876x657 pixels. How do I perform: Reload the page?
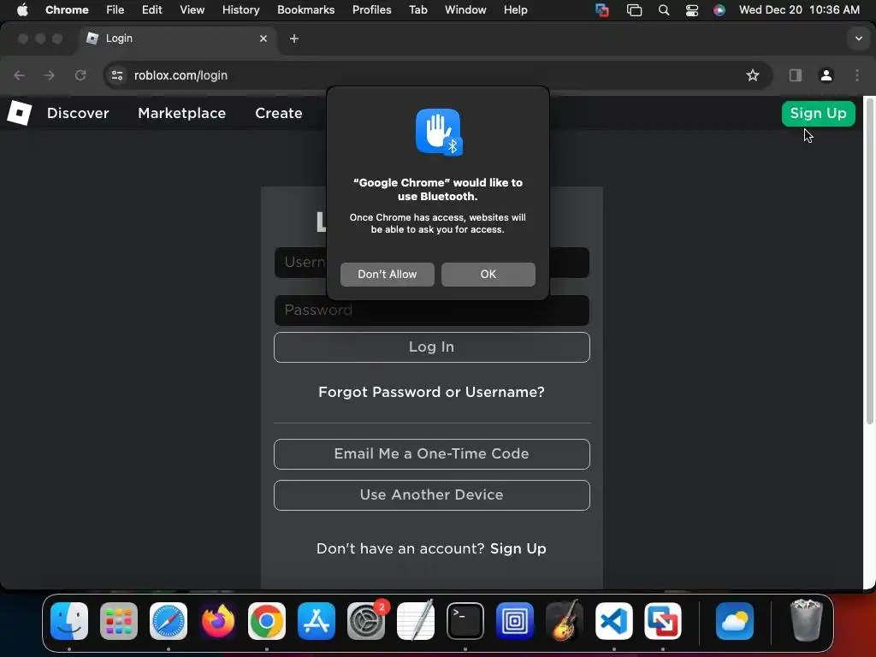[x=80, y=75]
